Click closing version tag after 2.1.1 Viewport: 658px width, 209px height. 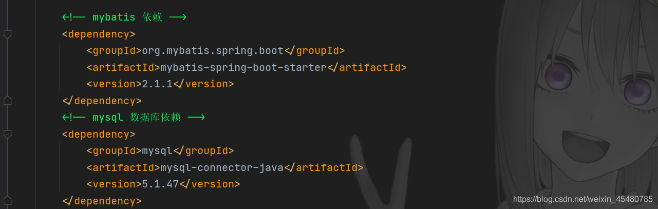[x=203, y=84]
